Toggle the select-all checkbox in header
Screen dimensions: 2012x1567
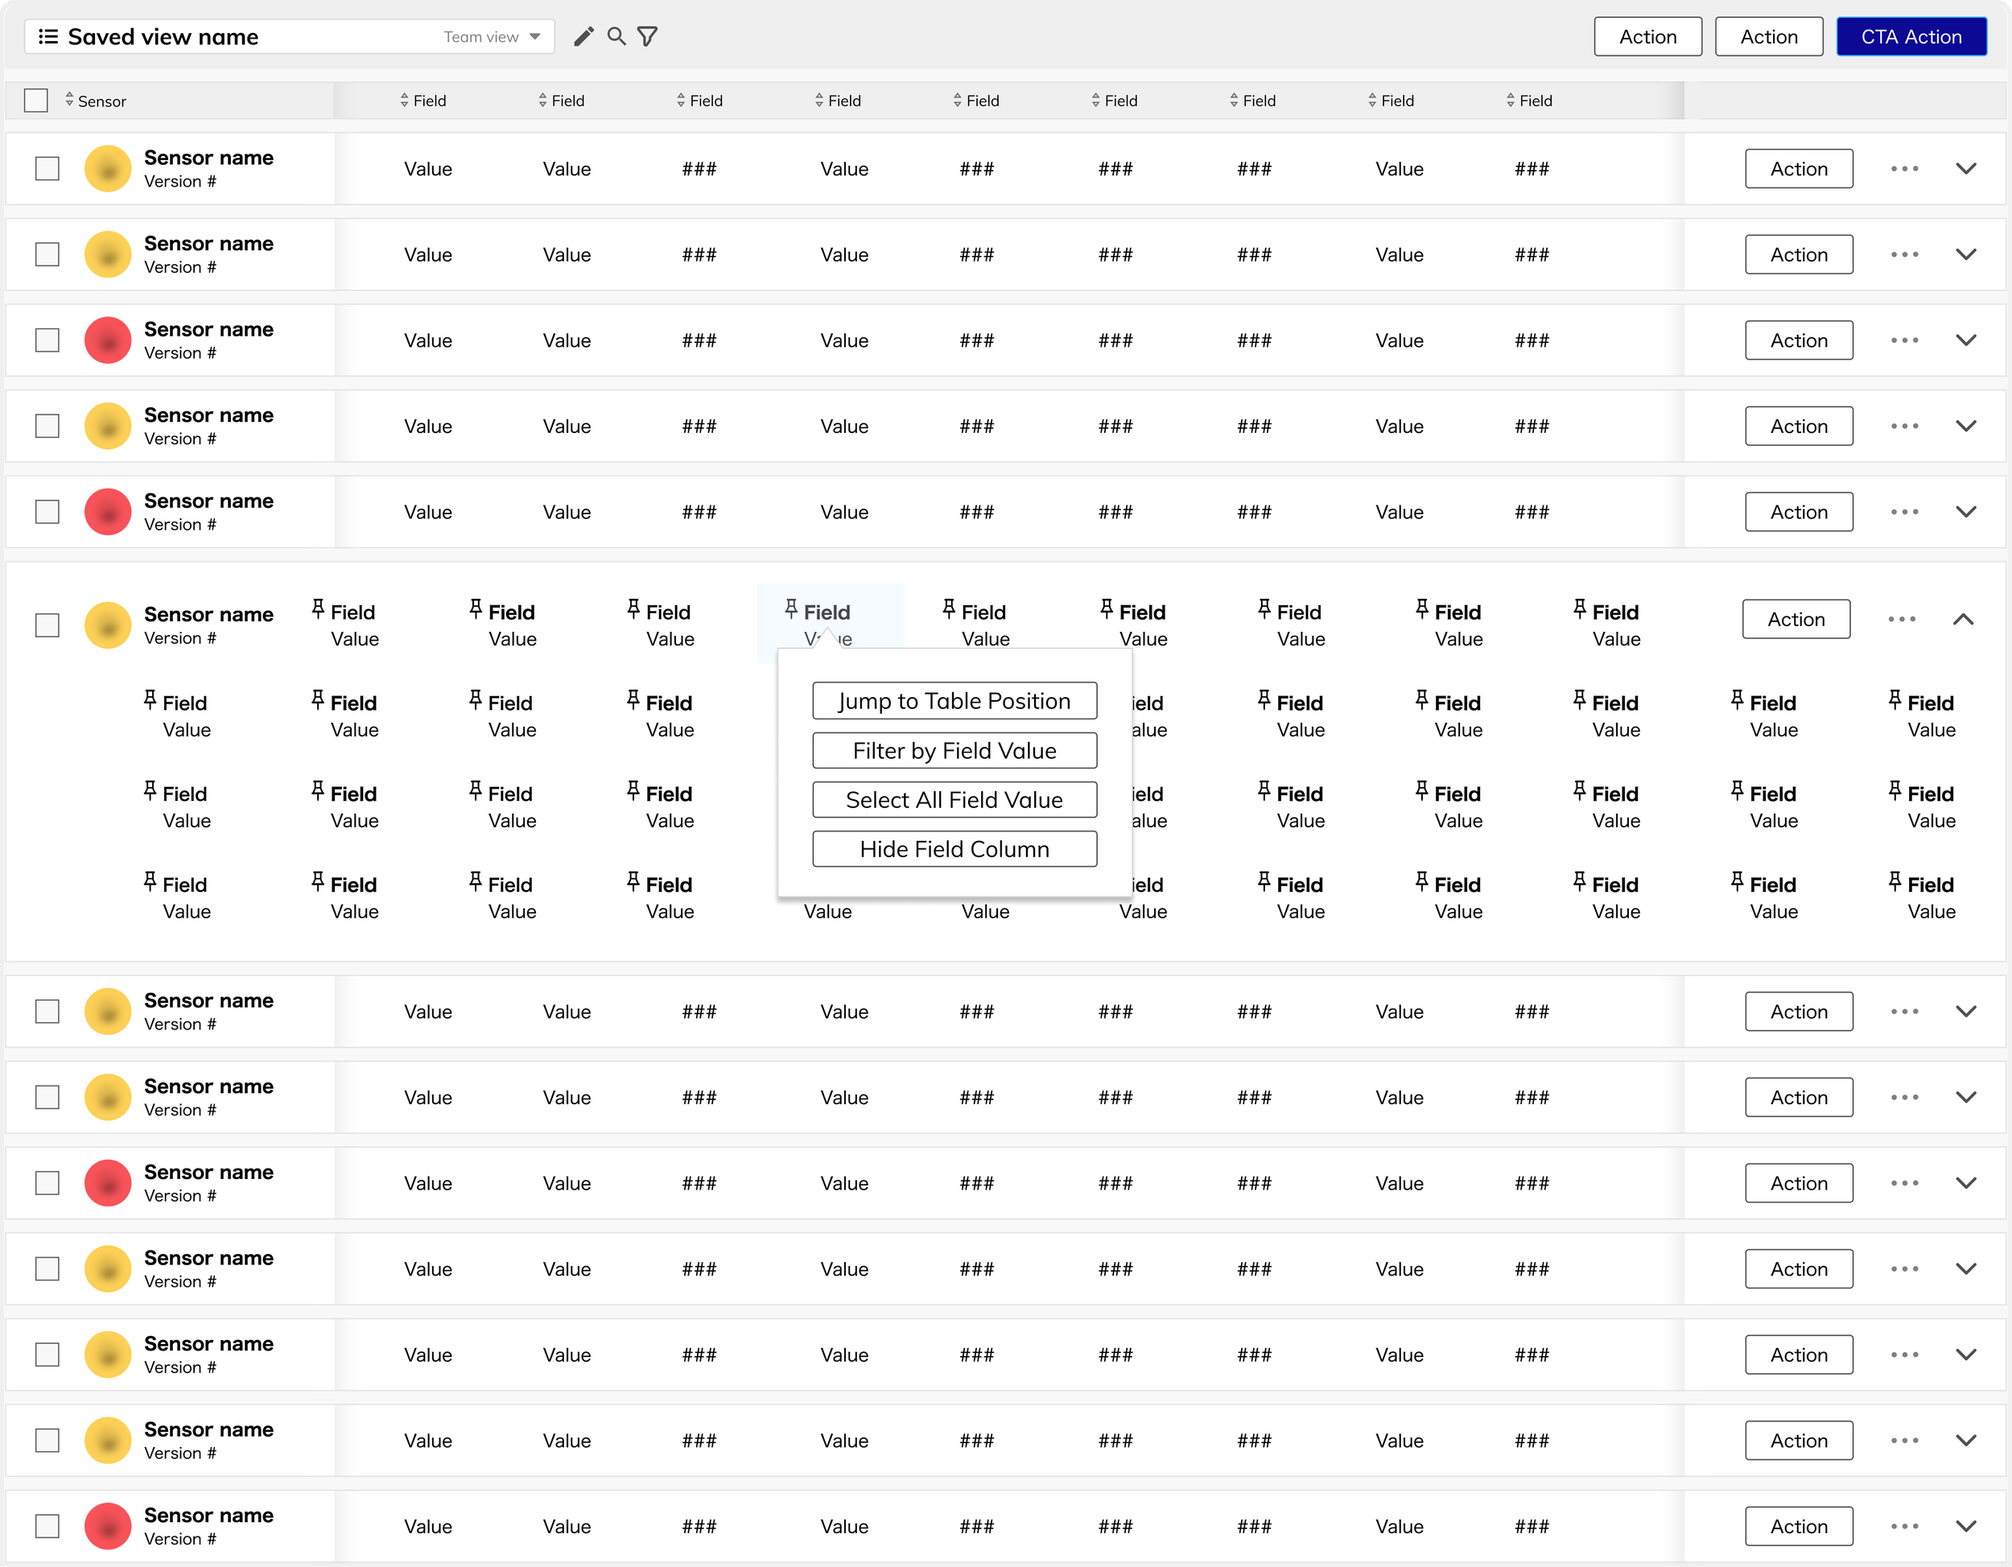36,101
